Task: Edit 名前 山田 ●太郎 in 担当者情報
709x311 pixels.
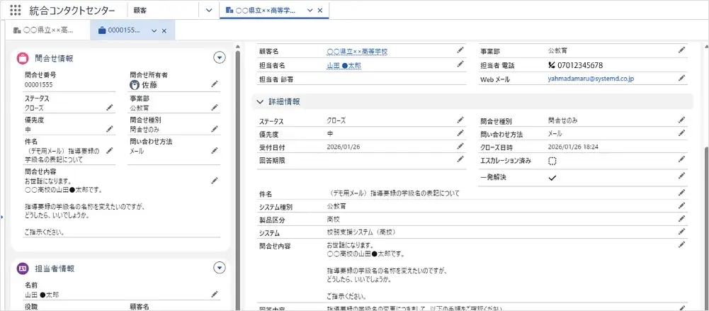Action: click(215, 294)
